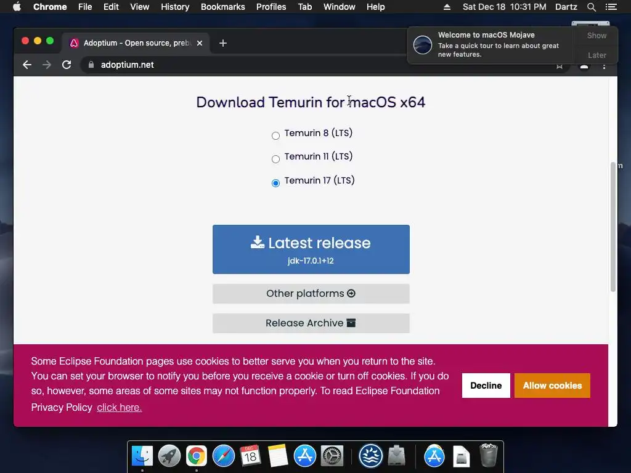Click Show on the Mojave notification
631x473 pixels.
596,35
